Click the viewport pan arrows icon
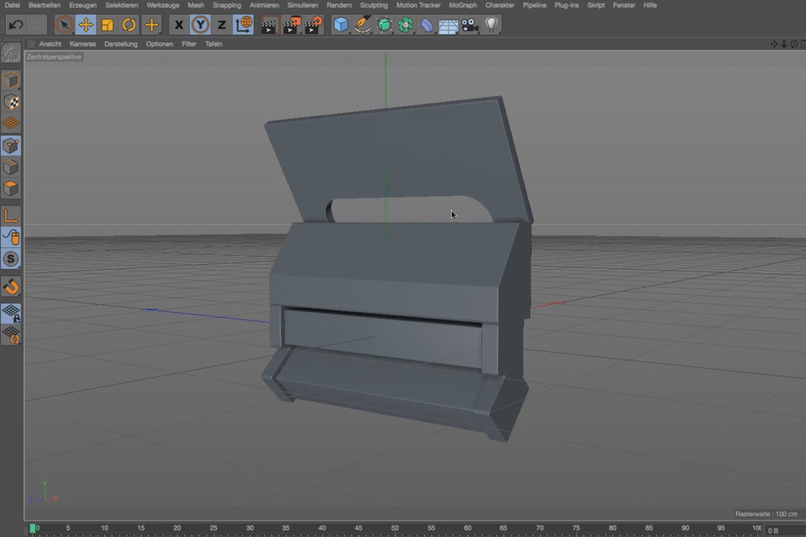The width and height of the screenshot is (806, 537). 774,44
